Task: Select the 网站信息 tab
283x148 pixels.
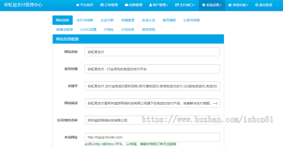Action: click(63, 20)
